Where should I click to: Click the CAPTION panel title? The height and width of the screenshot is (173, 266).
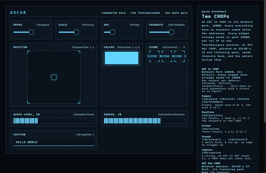[x=19, y=134]
